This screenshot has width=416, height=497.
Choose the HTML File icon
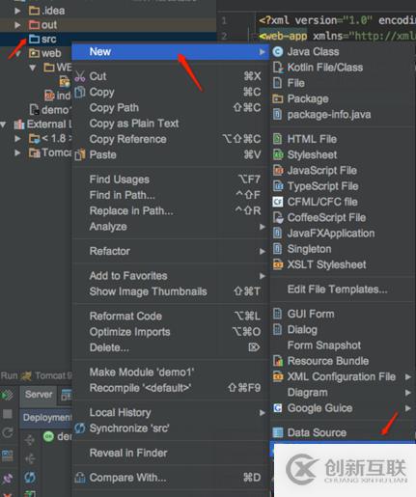point(277,139)
